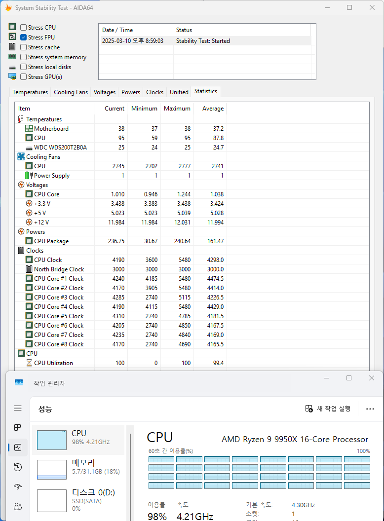Image resolution: width=384 pixels, height=521 pixels.
Task: Switch to the Unified tab
Action: 179,92
